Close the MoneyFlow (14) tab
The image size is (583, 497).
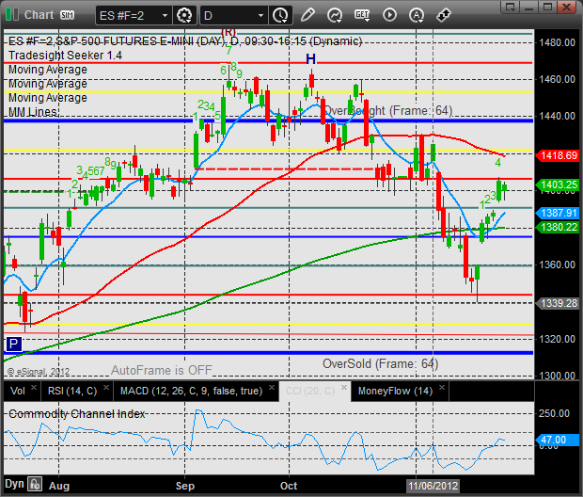(442, 387)
